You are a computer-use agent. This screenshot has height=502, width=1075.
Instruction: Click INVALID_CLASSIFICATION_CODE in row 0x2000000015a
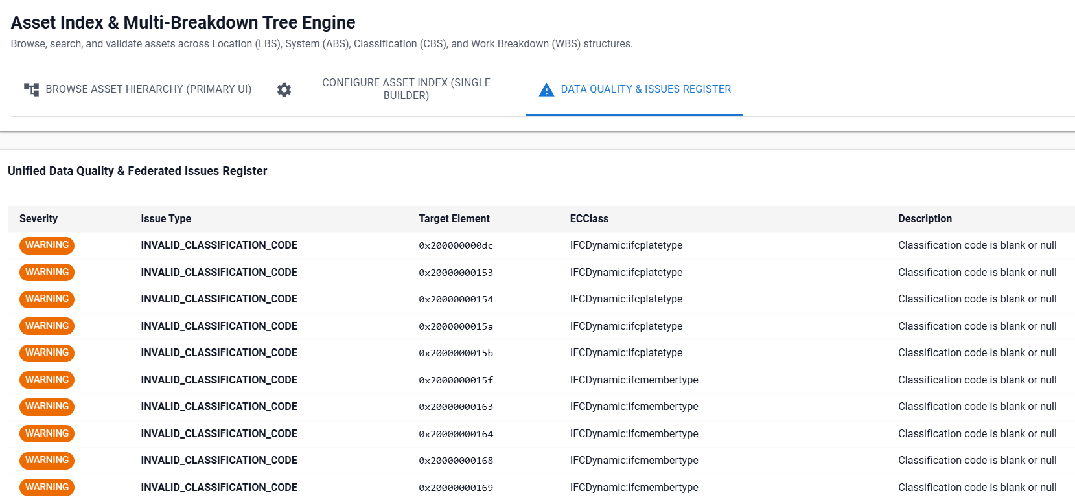coord(219,326)
